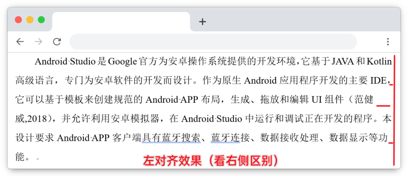Click the text UI 组件 in third line
The width and height of the screenshot is (408, 176).
point(328,100)
